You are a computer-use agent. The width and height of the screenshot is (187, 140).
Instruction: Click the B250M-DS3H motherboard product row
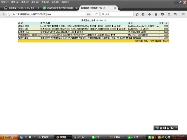pyautogui.click(x=94, y=29)
